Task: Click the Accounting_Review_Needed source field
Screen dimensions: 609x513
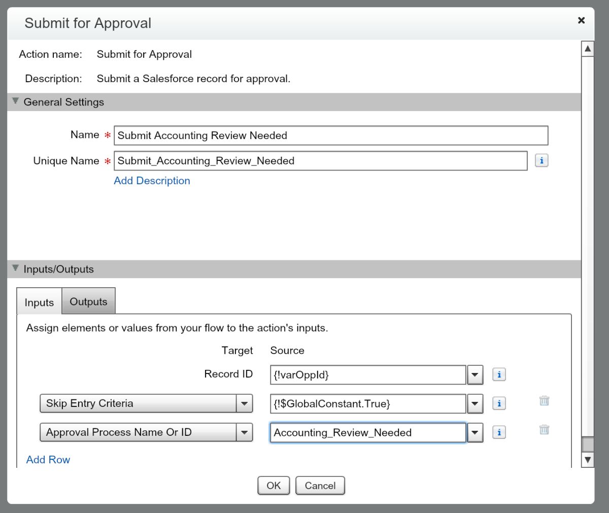Action: 368,433
